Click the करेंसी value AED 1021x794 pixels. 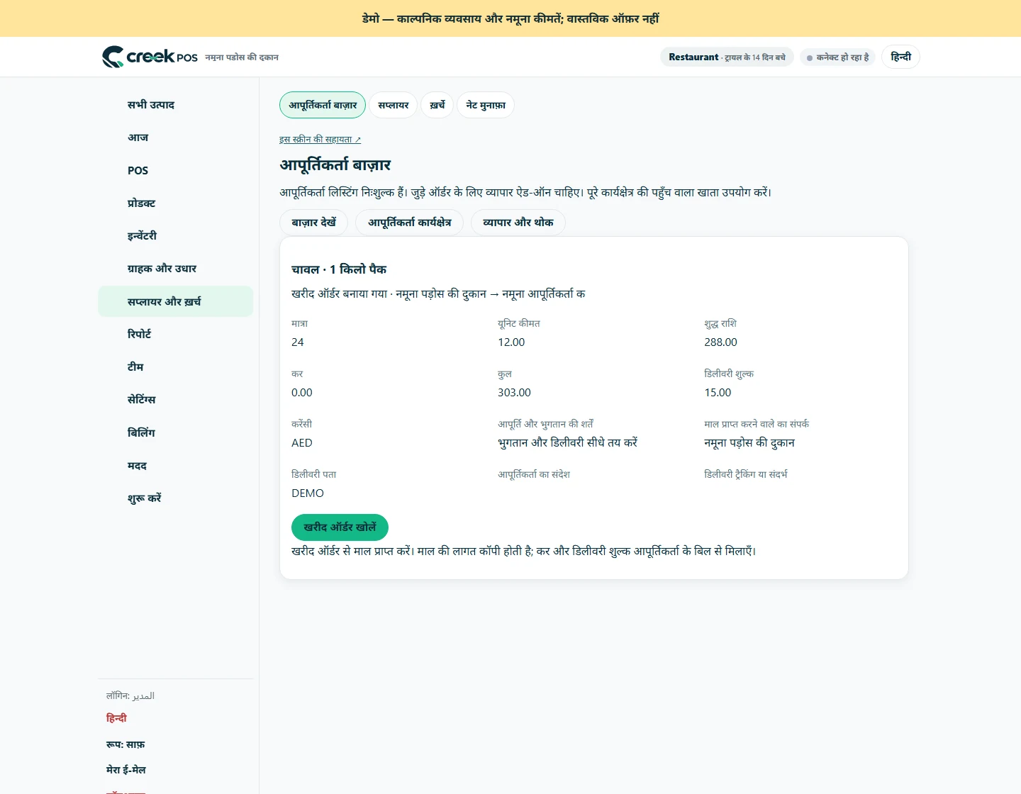(302, 443)
